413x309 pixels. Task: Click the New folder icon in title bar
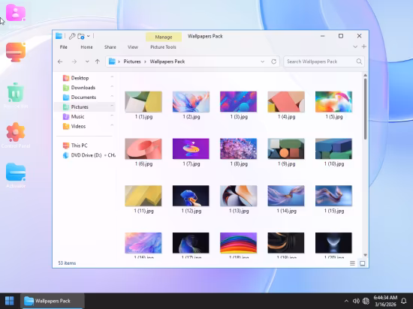[x=81, y=36]
